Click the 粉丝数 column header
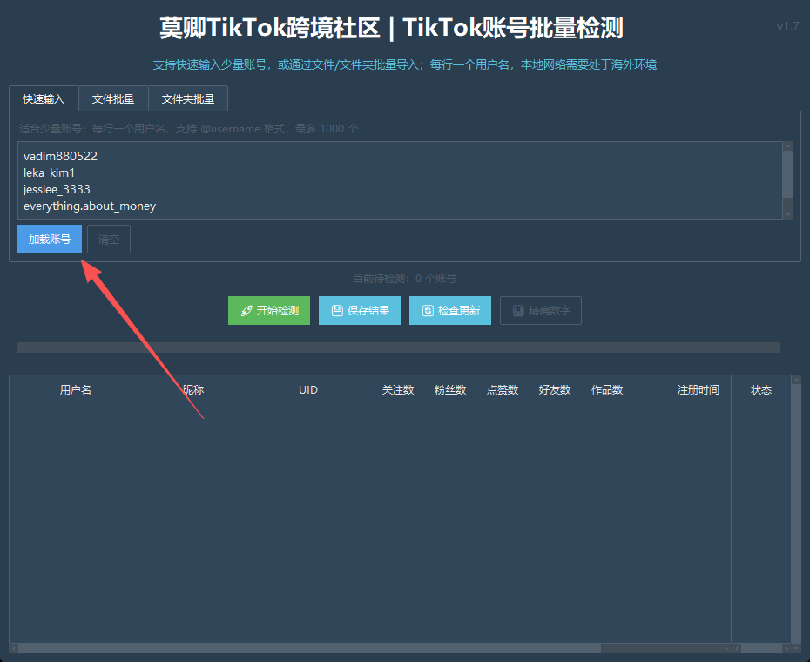The height and width of the screenshot is (662, 810). pyautogui.click(x=450, y=389)
